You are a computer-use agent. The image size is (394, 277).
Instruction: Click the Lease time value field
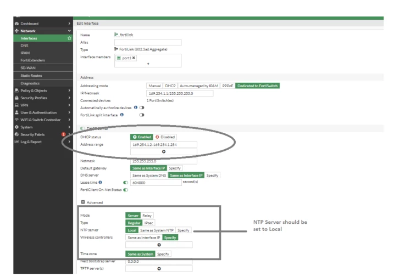(156, 183)
